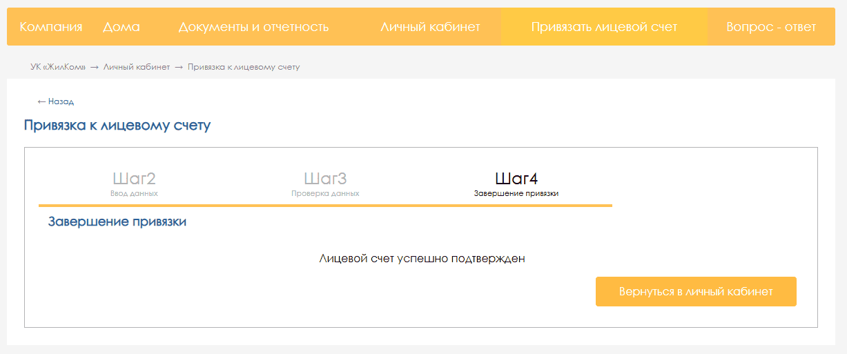Open the Дома menu item
This screenshot has height=354, width=847.
pos(121,27)
